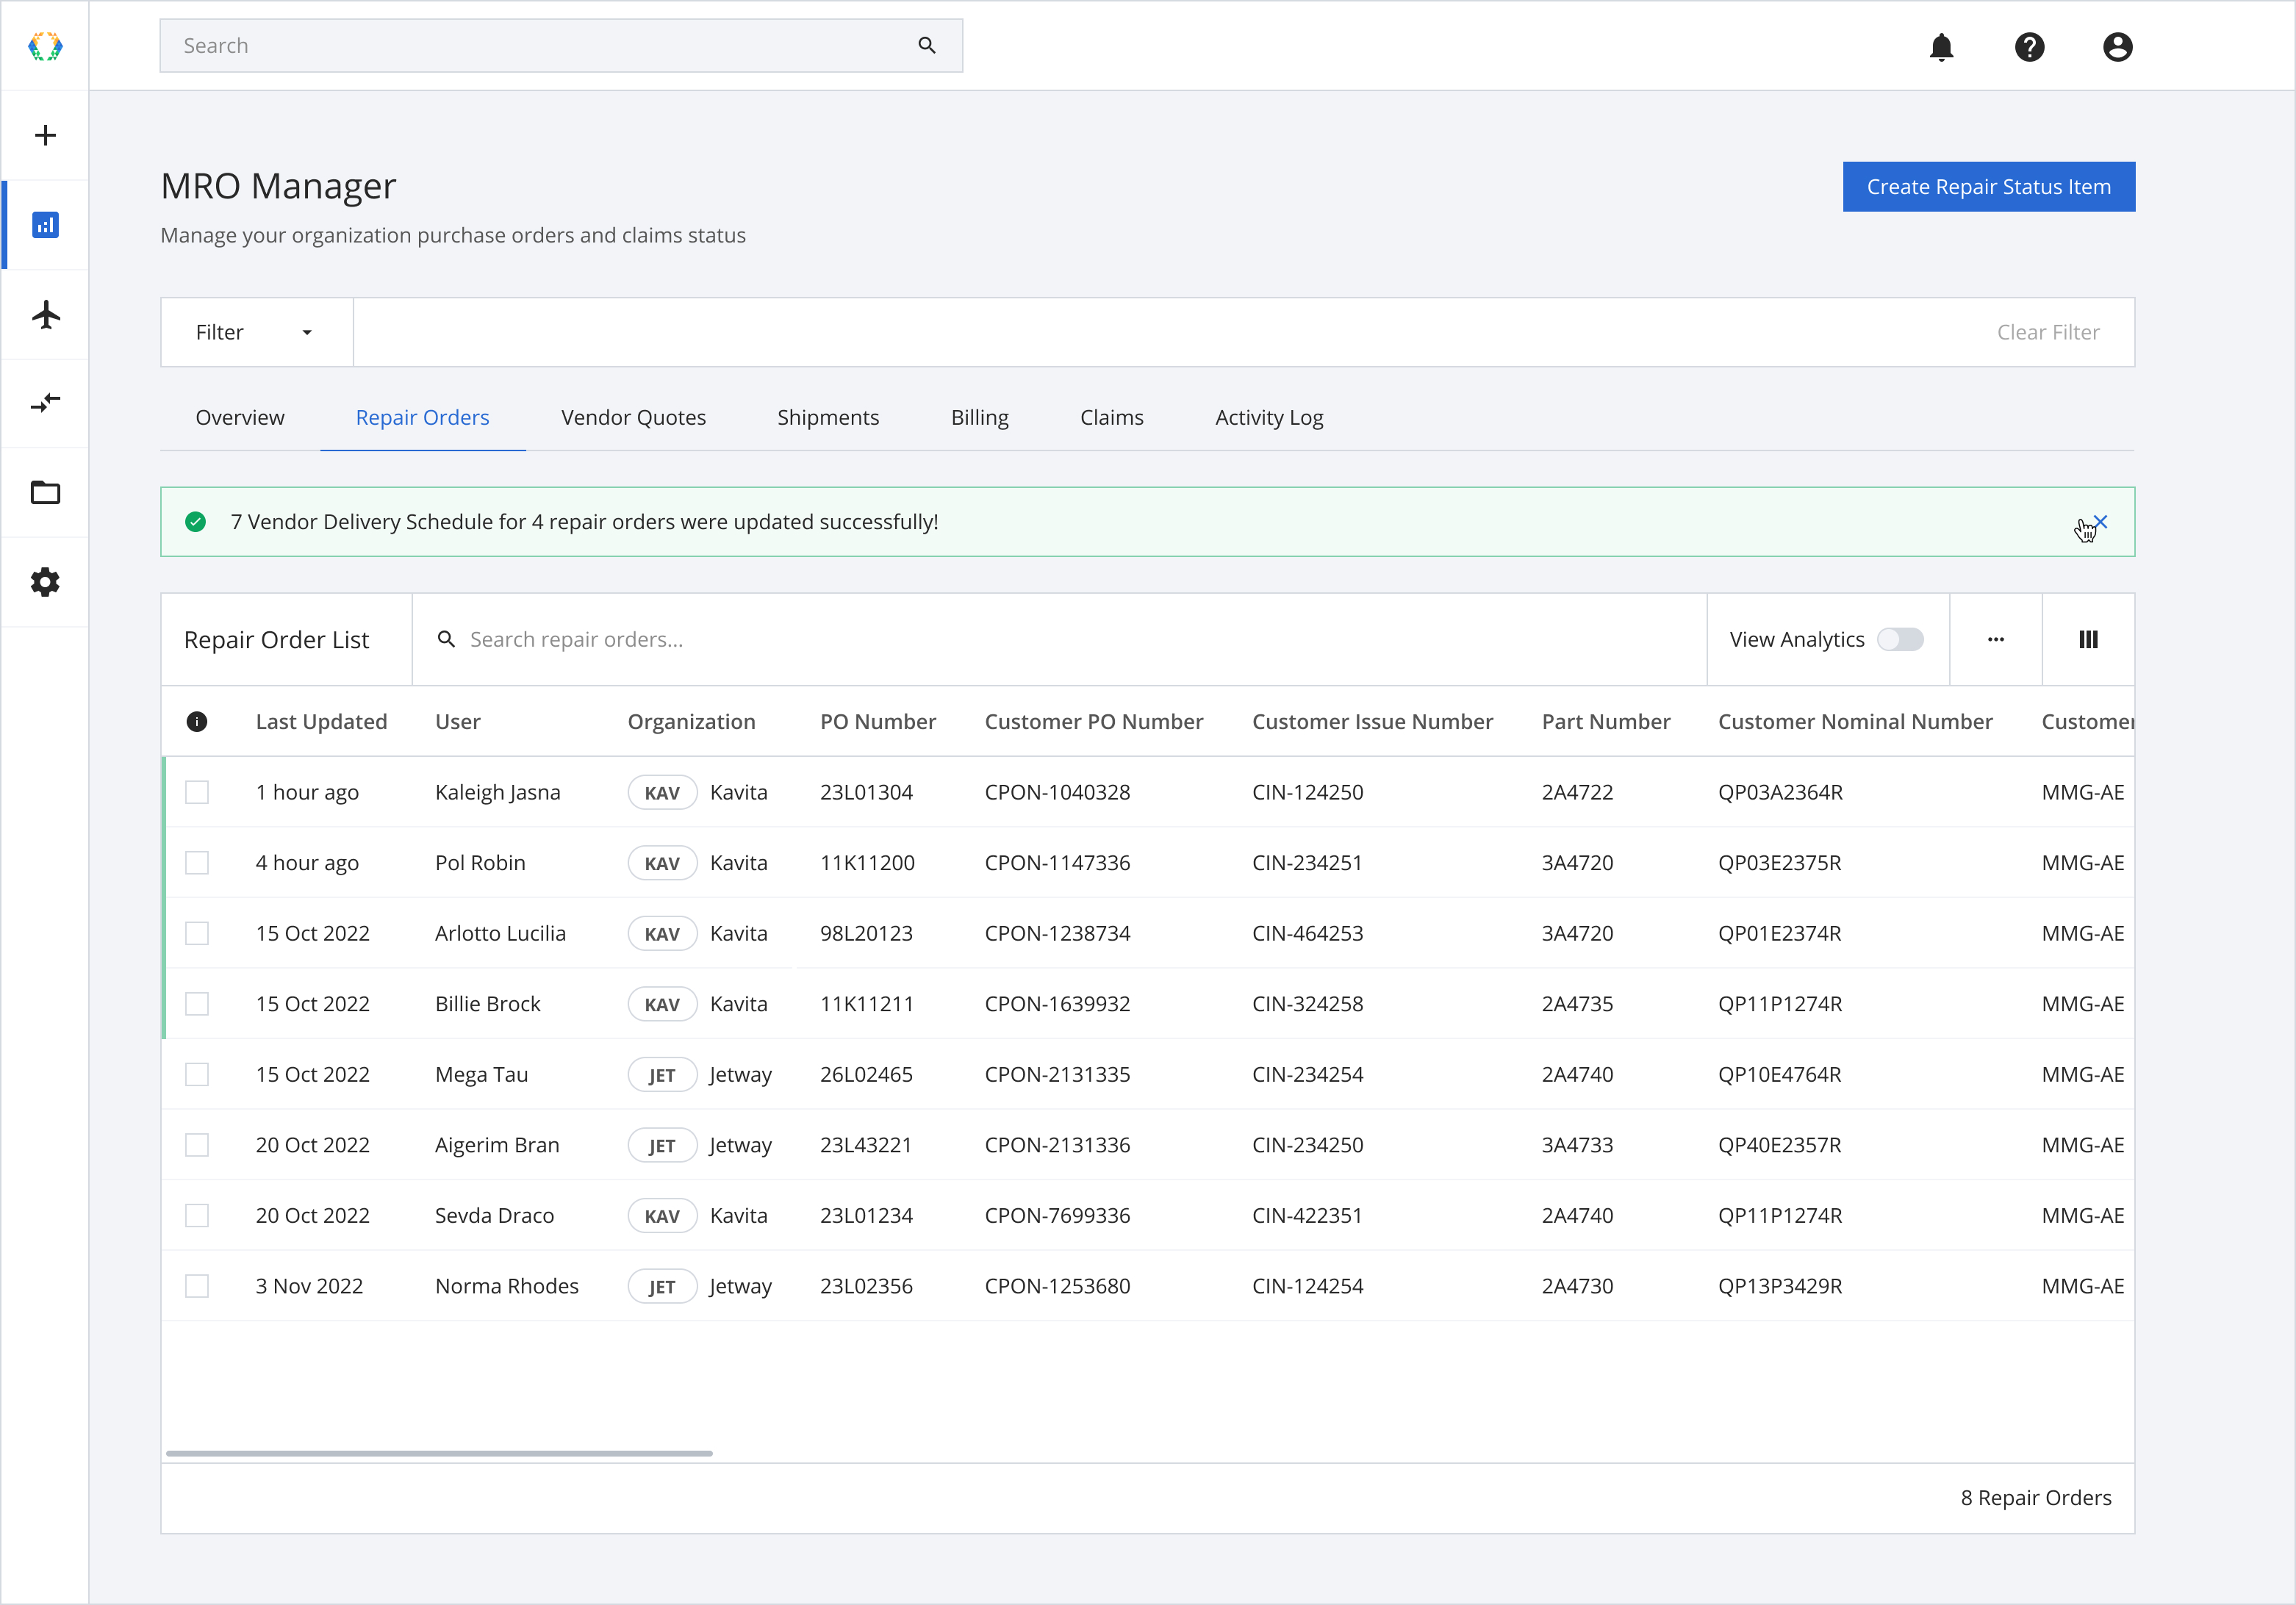The height and width of the screenshot is (1605, 2296).
Task: Select the checkbox for Billie Brock row
Action: [x=197, y=1004]
